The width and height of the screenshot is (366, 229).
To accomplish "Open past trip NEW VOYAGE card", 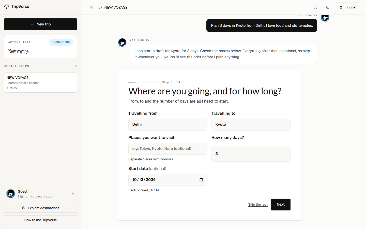I will click(40, 83).
